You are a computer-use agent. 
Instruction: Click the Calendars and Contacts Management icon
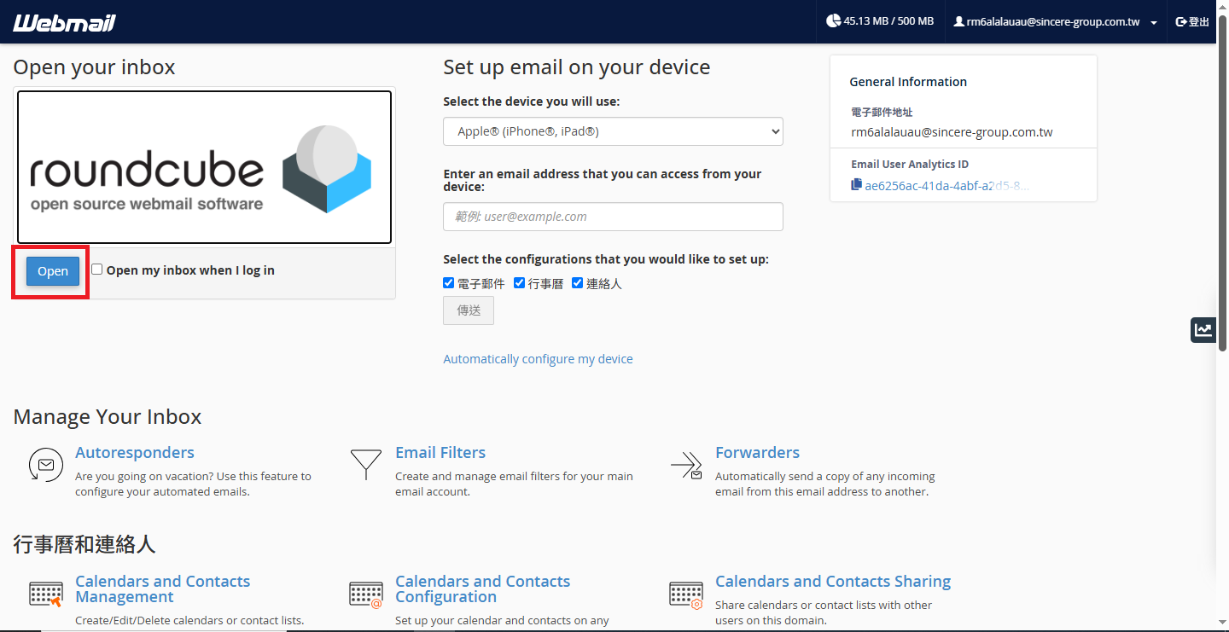click(46, 594)
